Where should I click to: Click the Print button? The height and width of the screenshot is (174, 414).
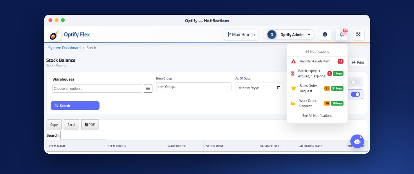pos(358,62)
